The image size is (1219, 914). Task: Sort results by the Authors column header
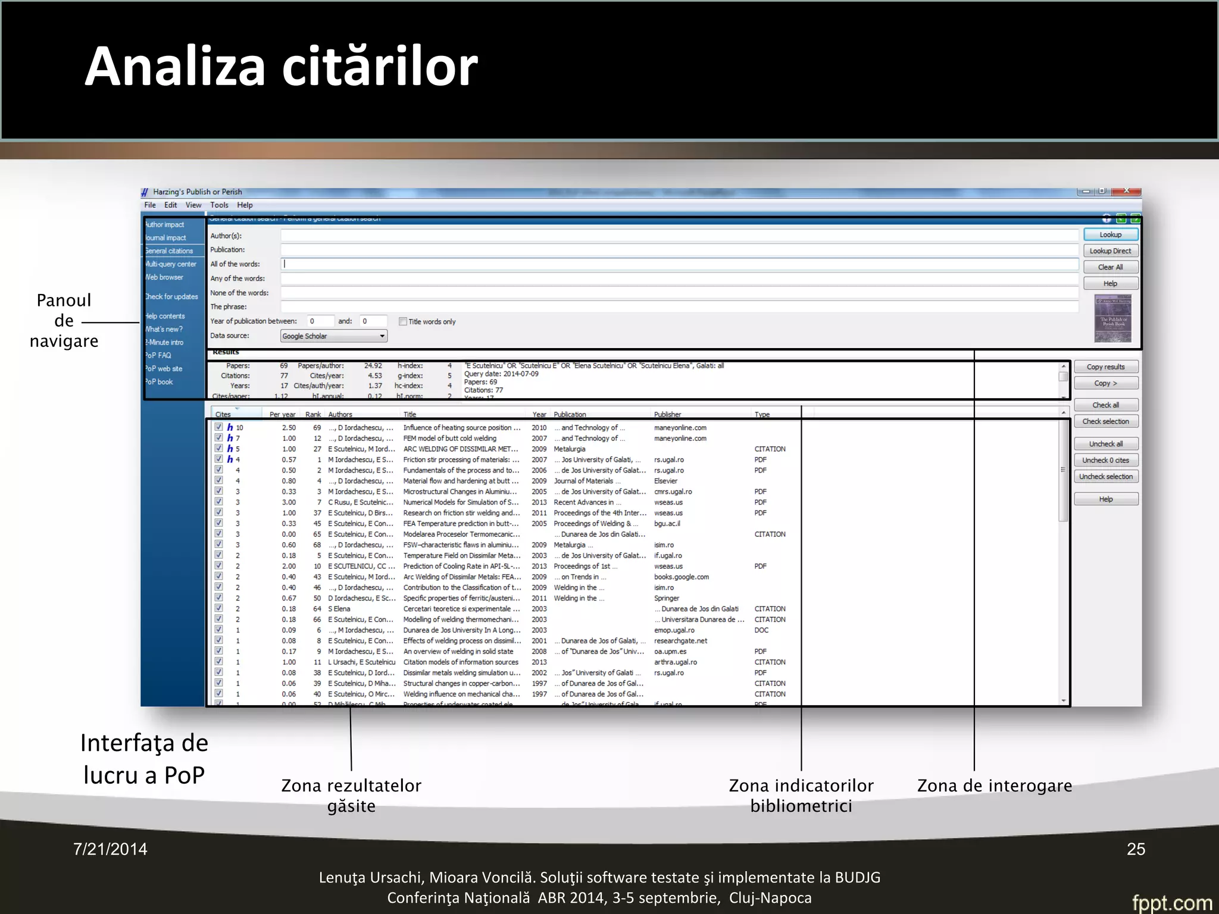362,414
